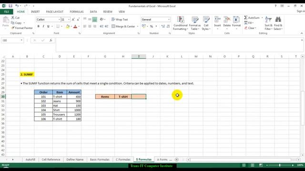Click the Save icon in the quick access toolbar
The width and height of the screenshot is (305, 171).
(10, 6)
